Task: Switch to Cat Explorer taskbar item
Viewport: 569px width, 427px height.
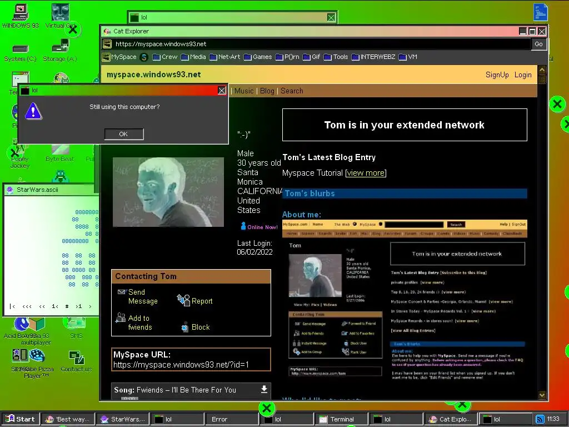Action: point(451,419)
